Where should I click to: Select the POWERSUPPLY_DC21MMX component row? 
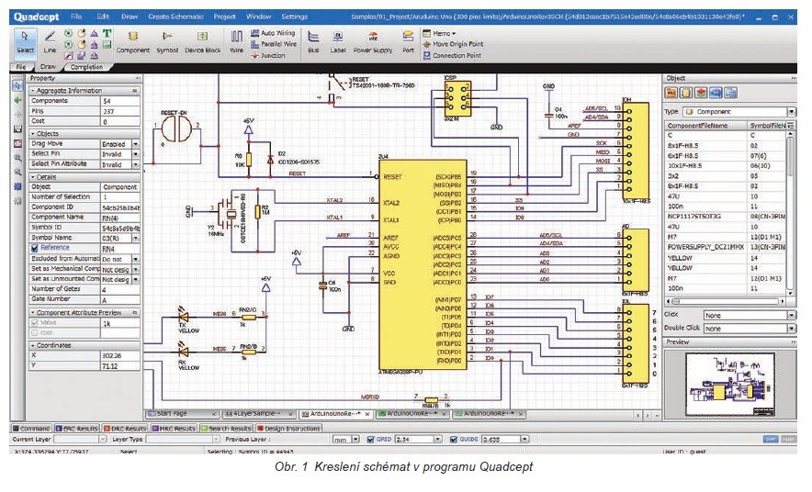pyautogui.click(x=726, y=247)
